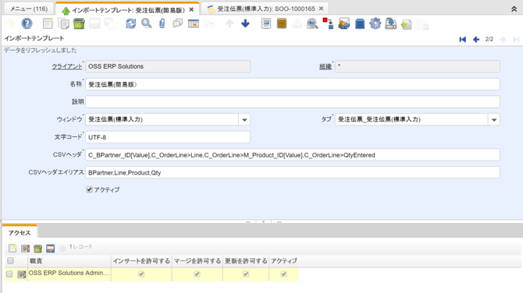Switch to the メニュー (116) tab
Viewport: 523px width, 293px height.
point(29,9)
